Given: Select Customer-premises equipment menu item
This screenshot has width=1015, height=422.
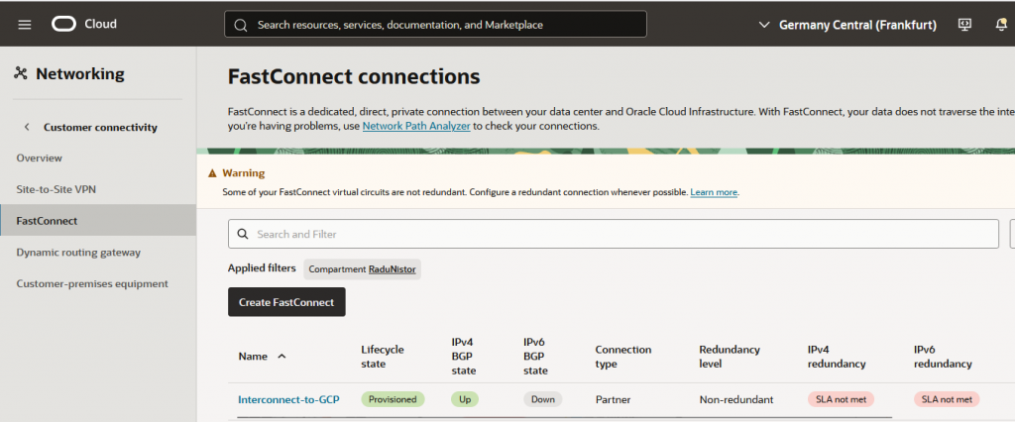Looking at the screenshot, I should (92, 283).
